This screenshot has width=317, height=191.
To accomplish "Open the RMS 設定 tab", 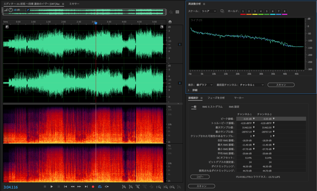I will pyautogui.click(x=234, y=107).
